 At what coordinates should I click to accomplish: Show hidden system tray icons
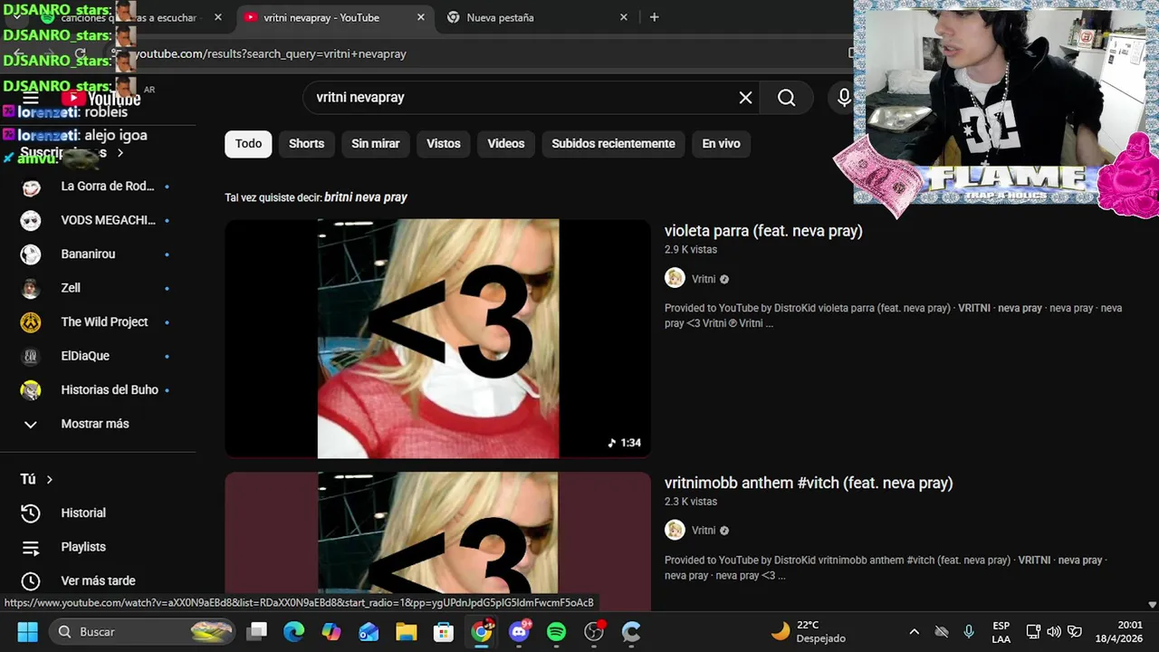tap(914, 632)
